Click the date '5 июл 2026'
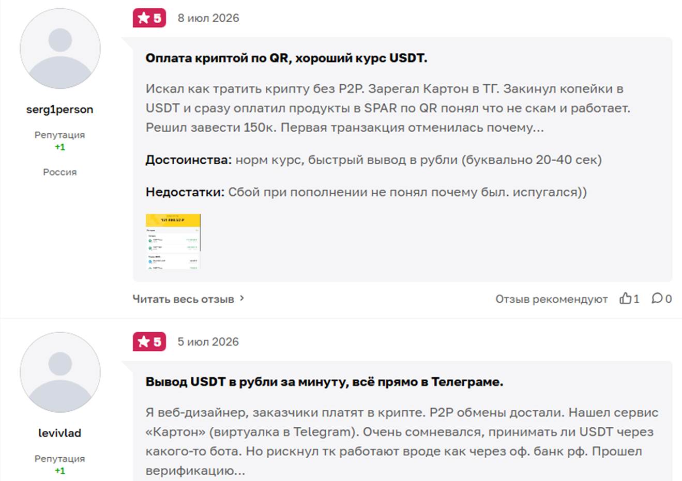This screenshot has width=682, height=481. [x=208, y=342]
